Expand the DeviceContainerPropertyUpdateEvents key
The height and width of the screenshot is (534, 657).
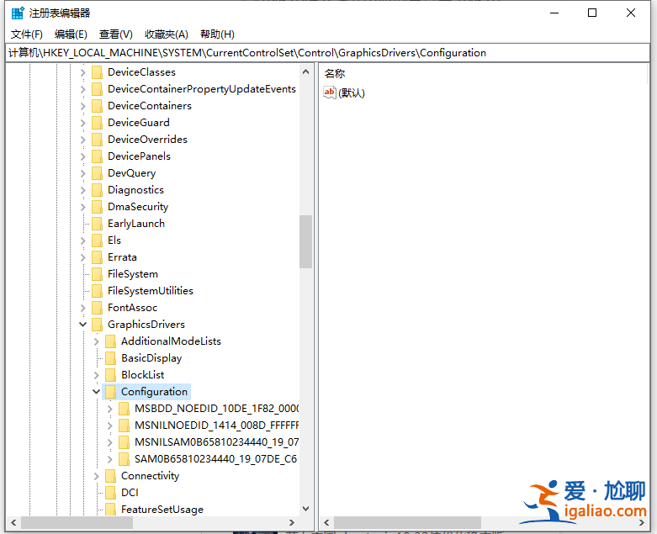(83, 89)
